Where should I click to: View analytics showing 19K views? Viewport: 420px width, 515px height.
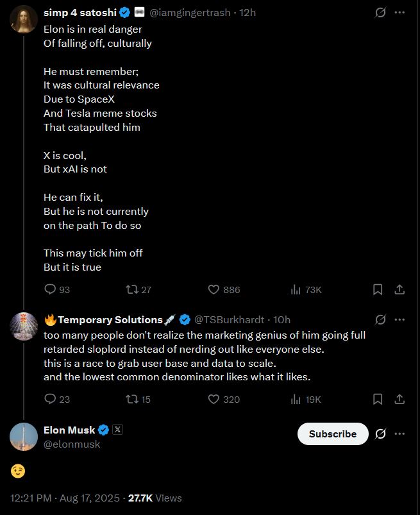click(296, 399)
